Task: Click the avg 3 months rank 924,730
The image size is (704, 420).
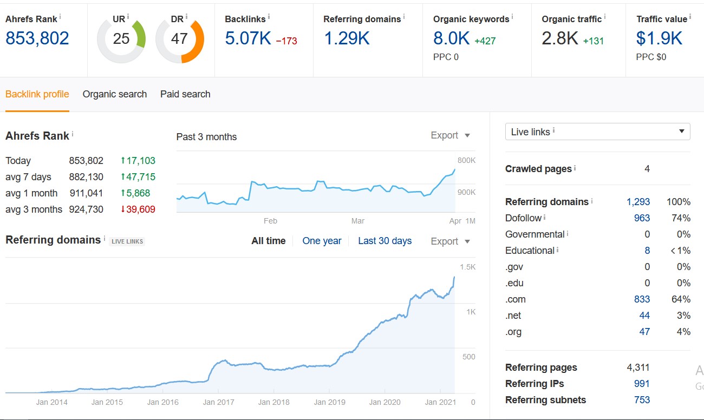Action: coord(86,209)
